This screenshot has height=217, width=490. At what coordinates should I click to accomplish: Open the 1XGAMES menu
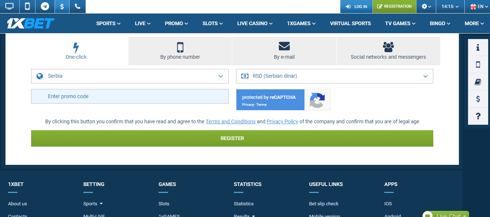tap(301, 23)
